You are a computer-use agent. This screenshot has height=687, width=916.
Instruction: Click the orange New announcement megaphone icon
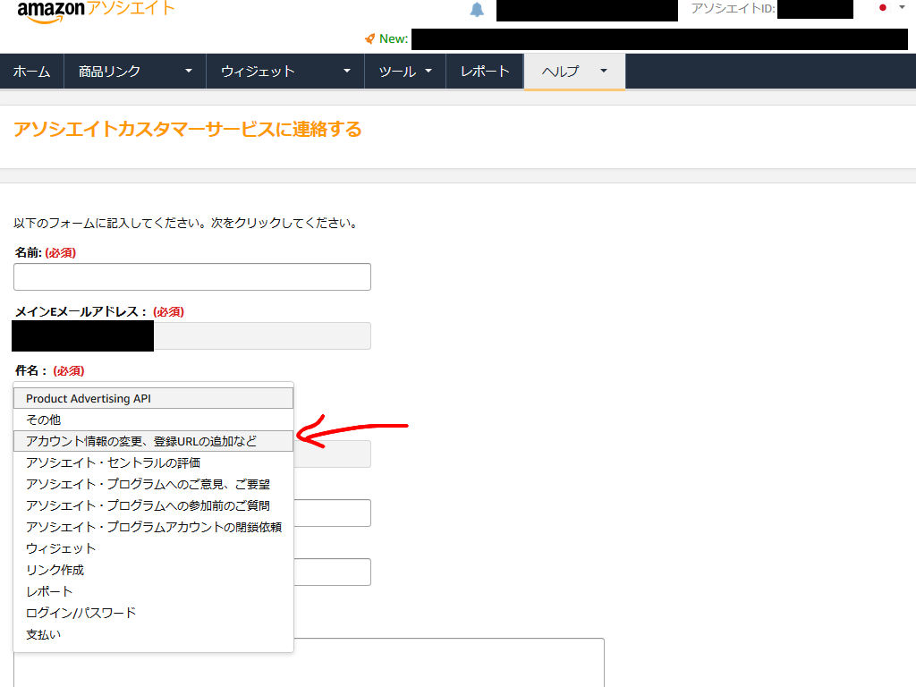click(x=370, y=38)
